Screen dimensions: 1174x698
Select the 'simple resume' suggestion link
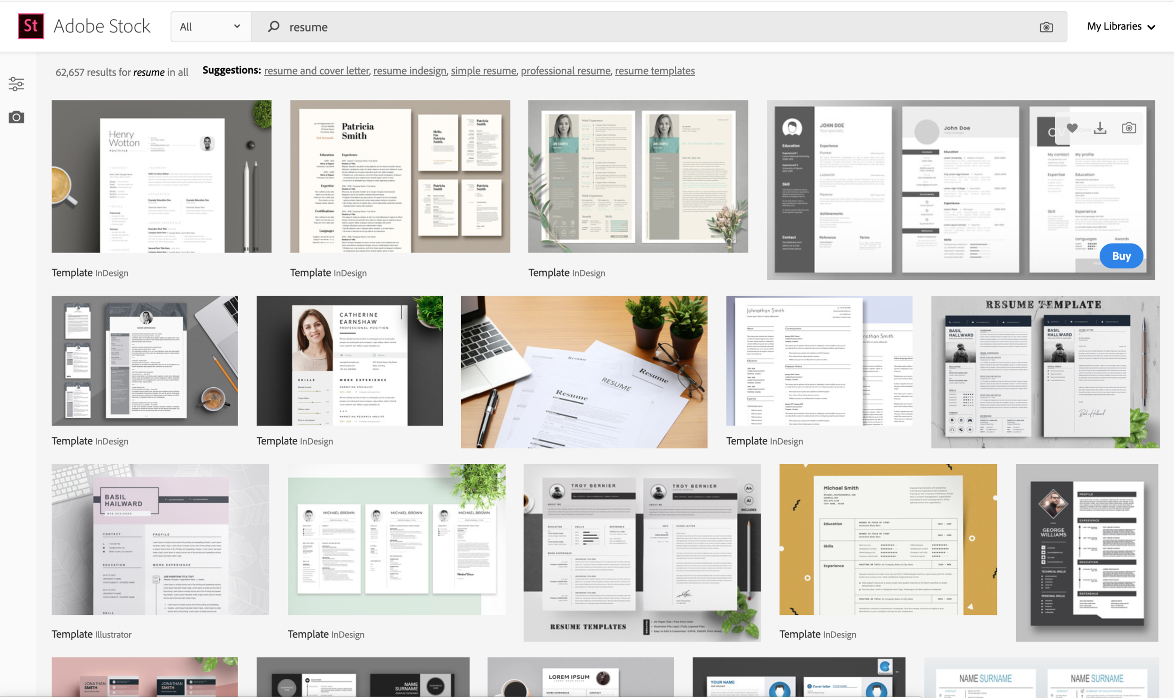pyautogui.click(x=483, y=71)
